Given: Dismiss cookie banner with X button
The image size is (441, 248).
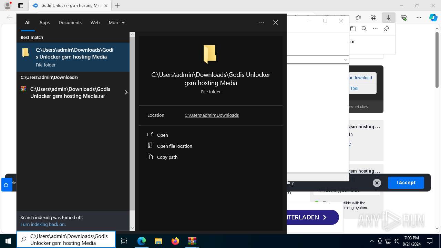Looking at the screenshot, I should coord(377,183).
